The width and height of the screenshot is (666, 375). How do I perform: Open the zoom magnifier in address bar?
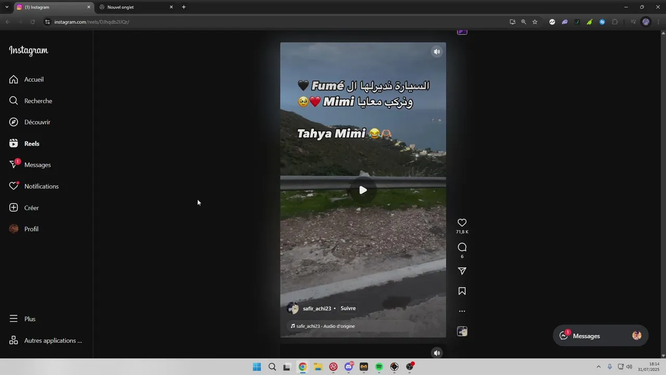523,22
